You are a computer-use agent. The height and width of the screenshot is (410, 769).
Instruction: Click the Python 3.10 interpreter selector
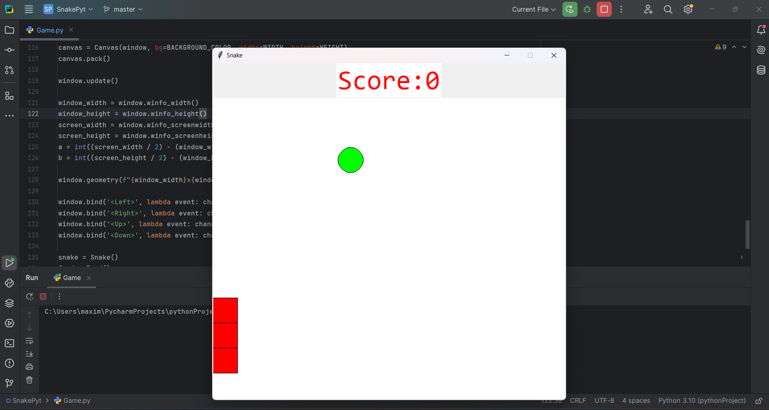click(x=701, y=401)
